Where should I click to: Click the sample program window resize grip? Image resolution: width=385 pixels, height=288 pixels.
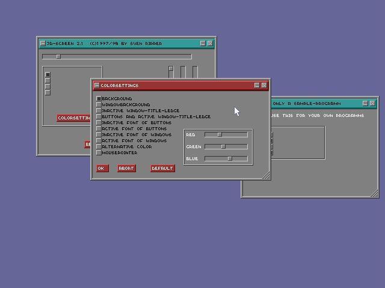pyautogui.click(x=375, y=193)
